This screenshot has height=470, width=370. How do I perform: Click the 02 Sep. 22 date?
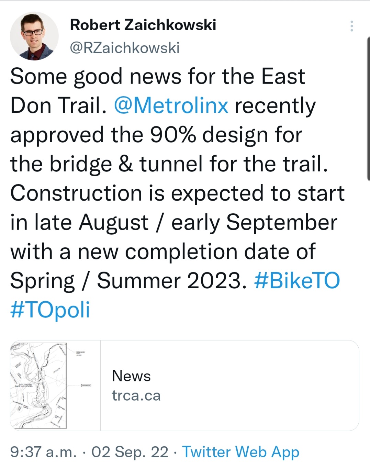[130, 452]
